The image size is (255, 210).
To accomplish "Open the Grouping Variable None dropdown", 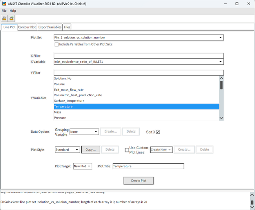I will coord(84,131).
